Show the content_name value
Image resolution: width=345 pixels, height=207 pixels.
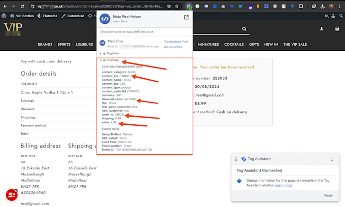[x=128, y=80]
